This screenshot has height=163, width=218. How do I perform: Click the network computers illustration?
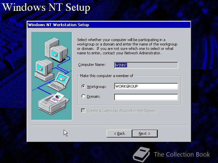click(52, 76)
